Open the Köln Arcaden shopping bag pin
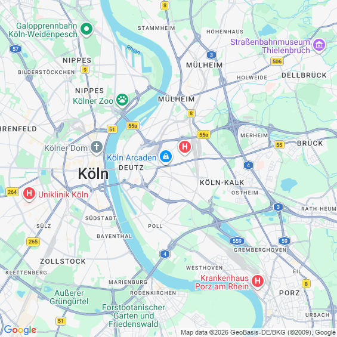The image size is (337, 337). tap(166, 157)
